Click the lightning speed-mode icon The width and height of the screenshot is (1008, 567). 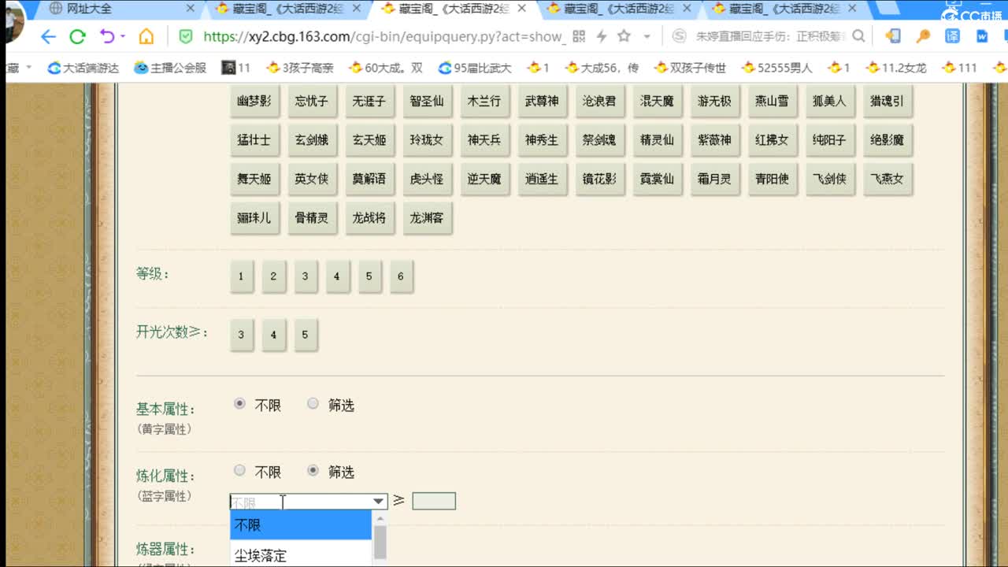[602, 37]
